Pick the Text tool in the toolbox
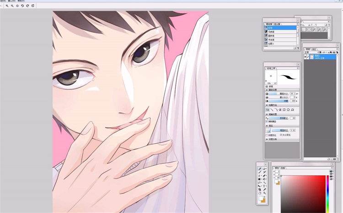 click(x=265, y=186)
